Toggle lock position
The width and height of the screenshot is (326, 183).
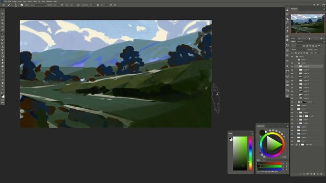point(302,53)
